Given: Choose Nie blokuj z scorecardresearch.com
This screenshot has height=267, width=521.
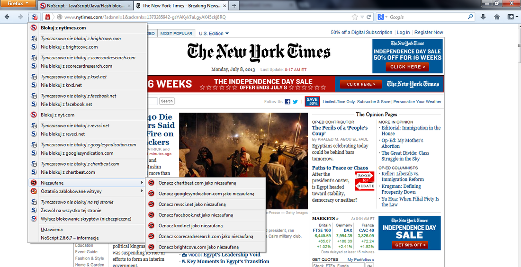Looking at the screenshot, I should click(88, 66).
